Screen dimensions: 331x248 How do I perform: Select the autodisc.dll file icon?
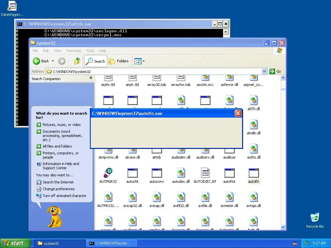pos(181,173)
